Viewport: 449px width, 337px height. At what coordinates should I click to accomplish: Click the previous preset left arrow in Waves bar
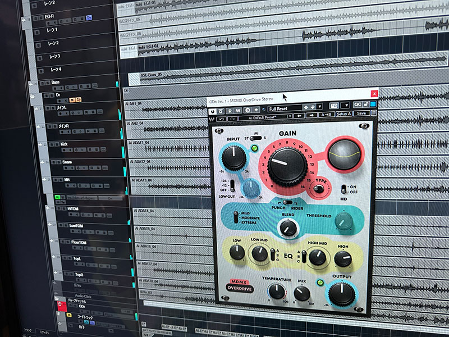pos(299,116)
